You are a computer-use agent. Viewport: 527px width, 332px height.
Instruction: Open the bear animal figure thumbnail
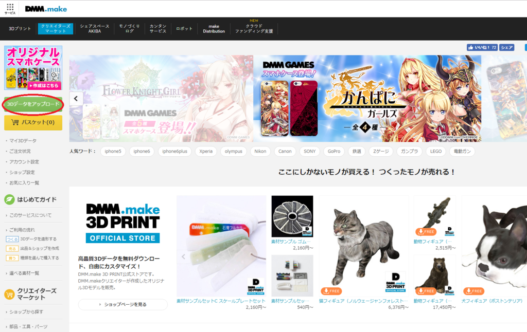(435, 275)
